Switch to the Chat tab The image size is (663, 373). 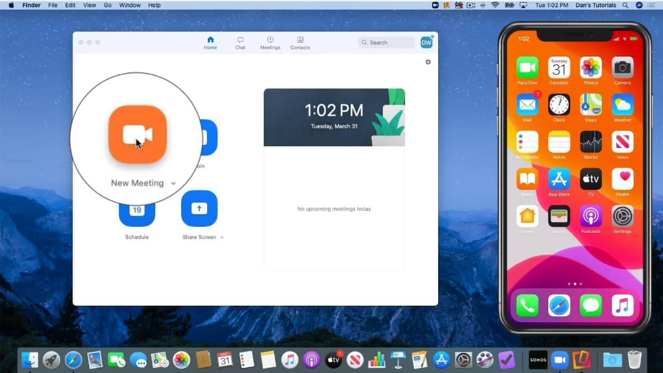(240, 43)
